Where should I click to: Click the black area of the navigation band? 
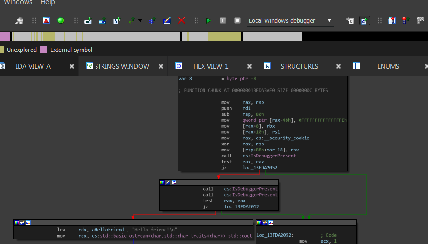point(364,36)
